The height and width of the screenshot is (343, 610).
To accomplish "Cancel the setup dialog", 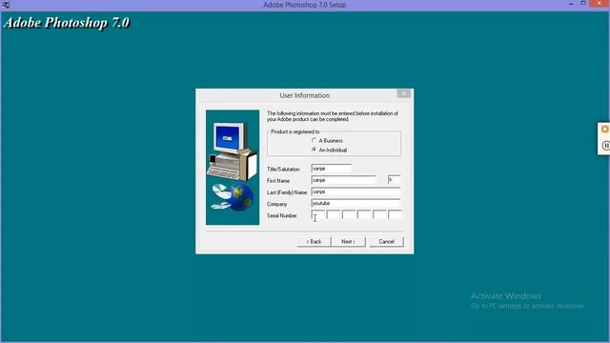I will point(386,241).
